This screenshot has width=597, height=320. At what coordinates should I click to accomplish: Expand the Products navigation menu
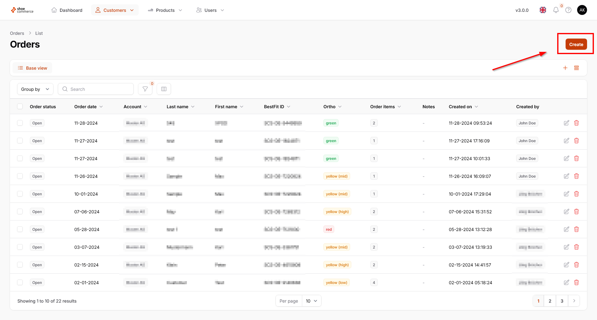(165, 10)
